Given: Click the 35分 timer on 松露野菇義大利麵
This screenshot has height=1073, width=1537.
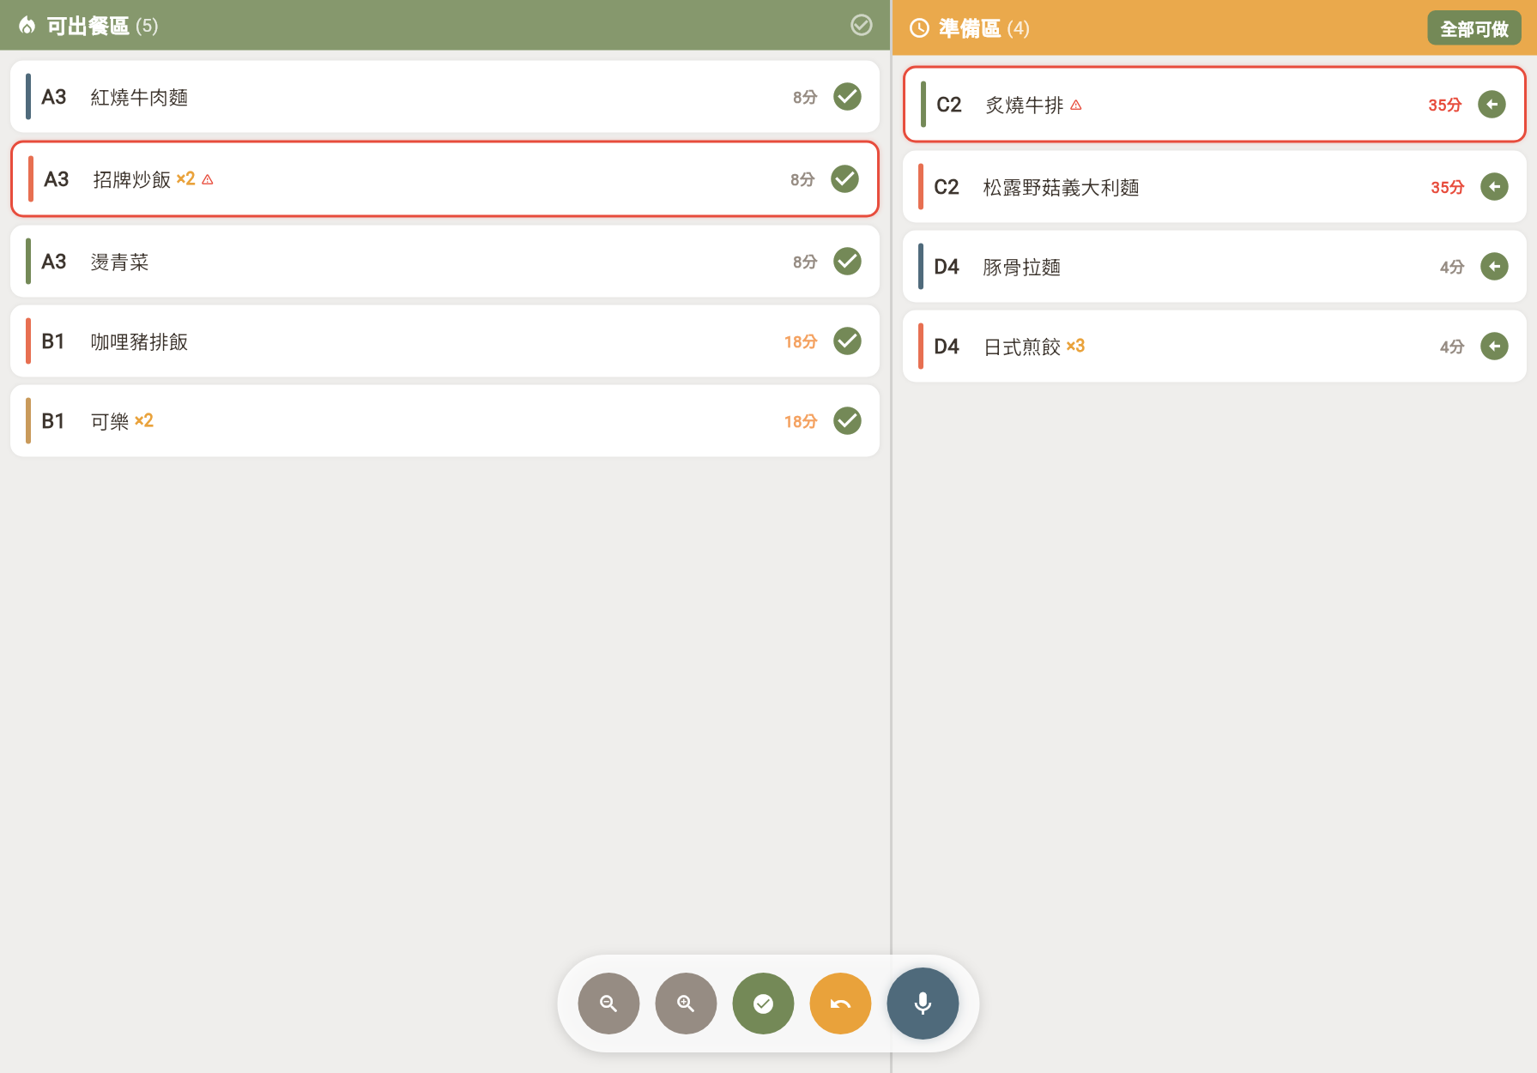Looking at the screenshot, I should pos(1447,187).
